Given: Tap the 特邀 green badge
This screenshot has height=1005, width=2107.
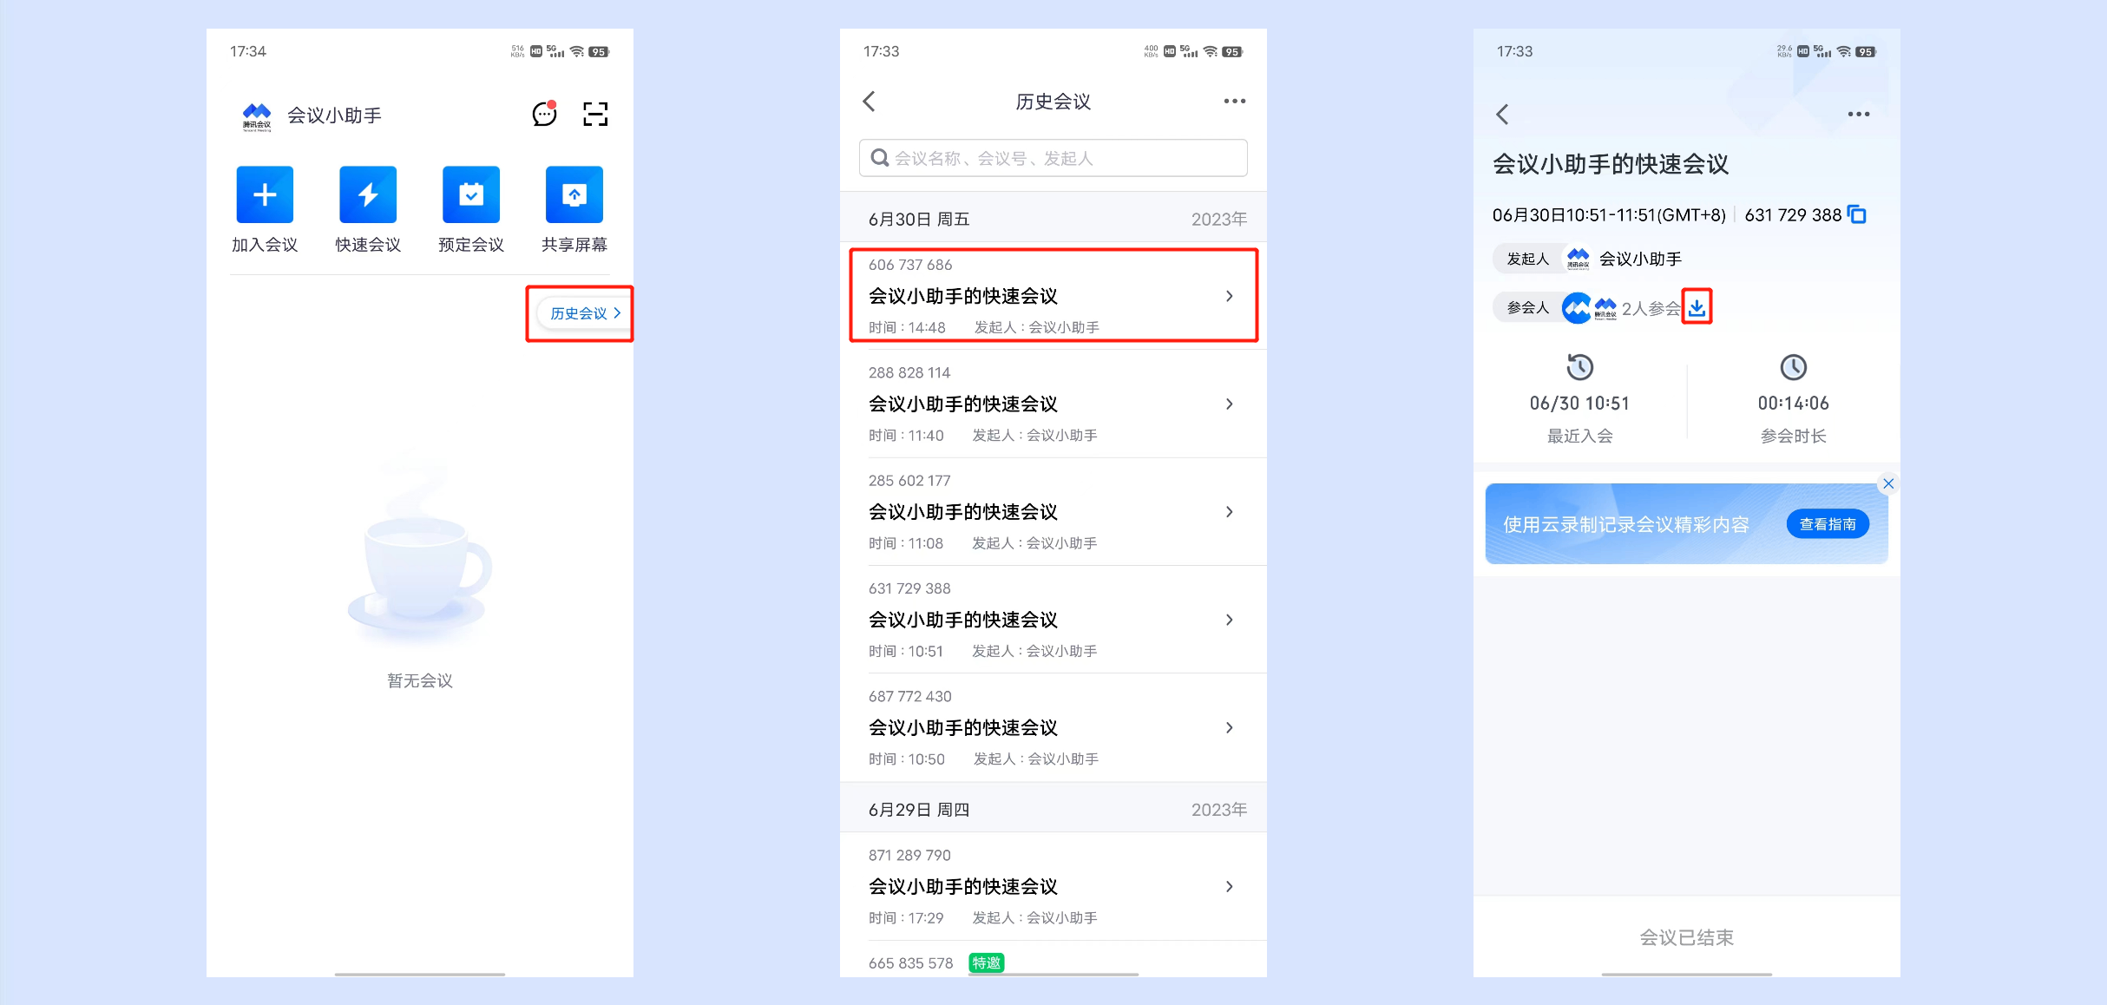Looking at the screenshot, I should pyautogui.click(x=987, y=962).
